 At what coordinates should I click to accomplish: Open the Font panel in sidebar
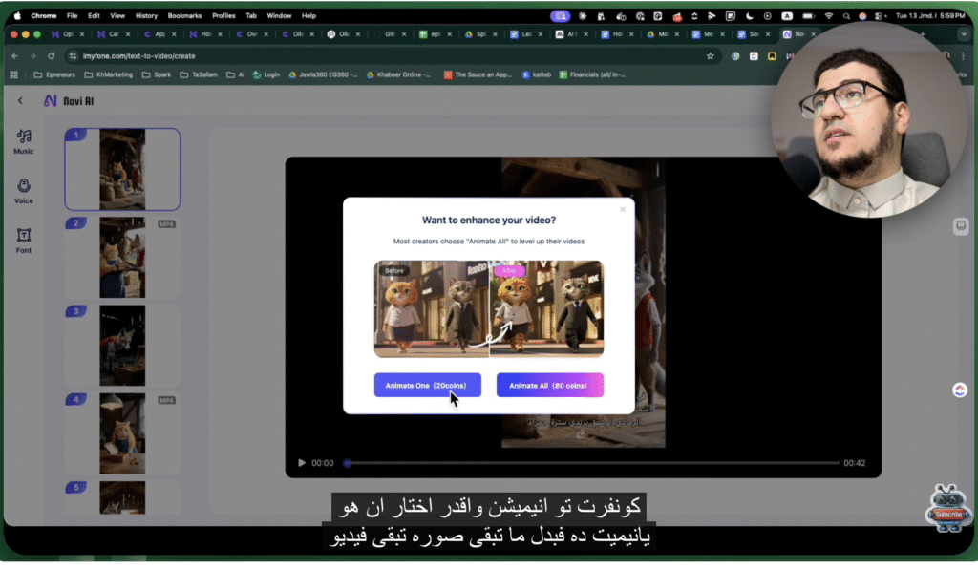24,240
